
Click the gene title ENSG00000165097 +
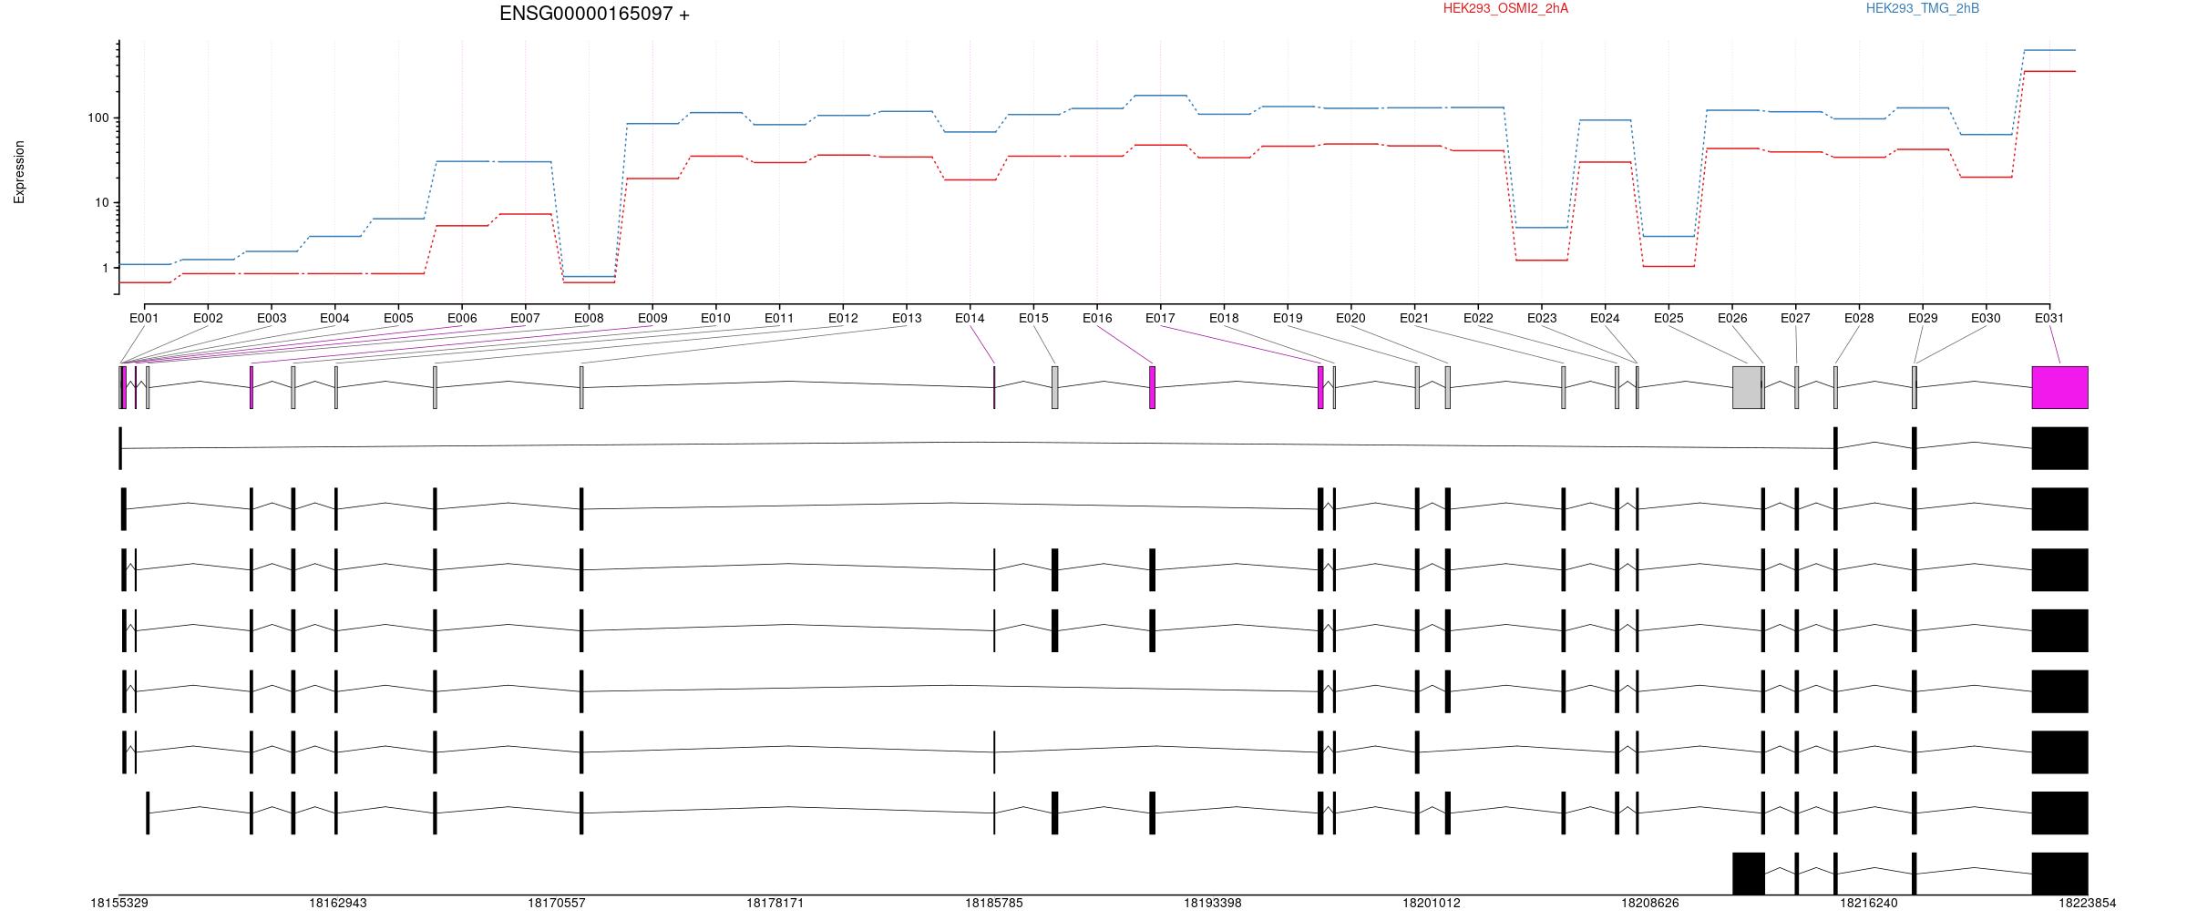[x=594, y=14]
